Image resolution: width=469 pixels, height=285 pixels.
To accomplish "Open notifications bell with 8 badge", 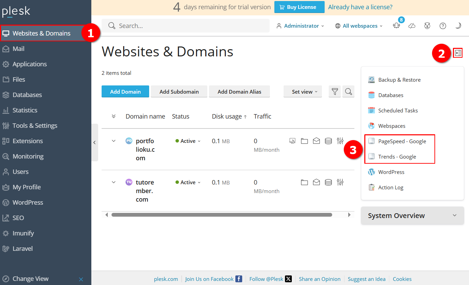I will [x=396, y=26].
